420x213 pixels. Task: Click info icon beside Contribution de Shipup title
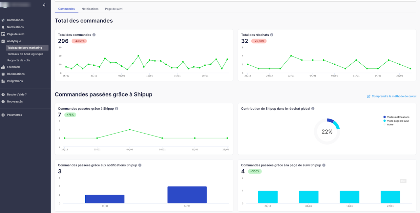click(x=313, y=109)
